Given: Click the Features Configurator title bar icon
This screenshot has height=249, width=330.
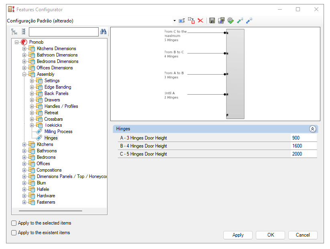Looking at the screenshot, I should click(11, 10).
